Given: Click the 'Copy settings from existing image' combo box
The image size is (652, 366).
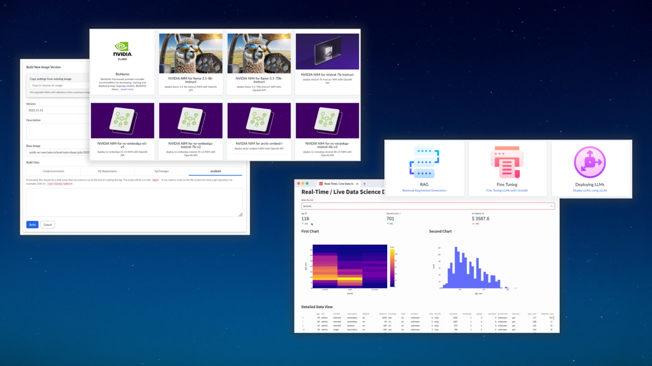Looking at the screenshot, I should click(x=59, y=85).
